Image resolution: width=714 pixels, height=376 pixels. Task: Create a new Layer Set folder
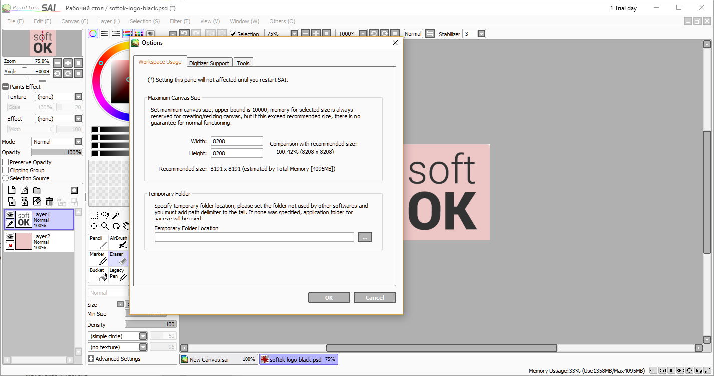tap(37, 190)
